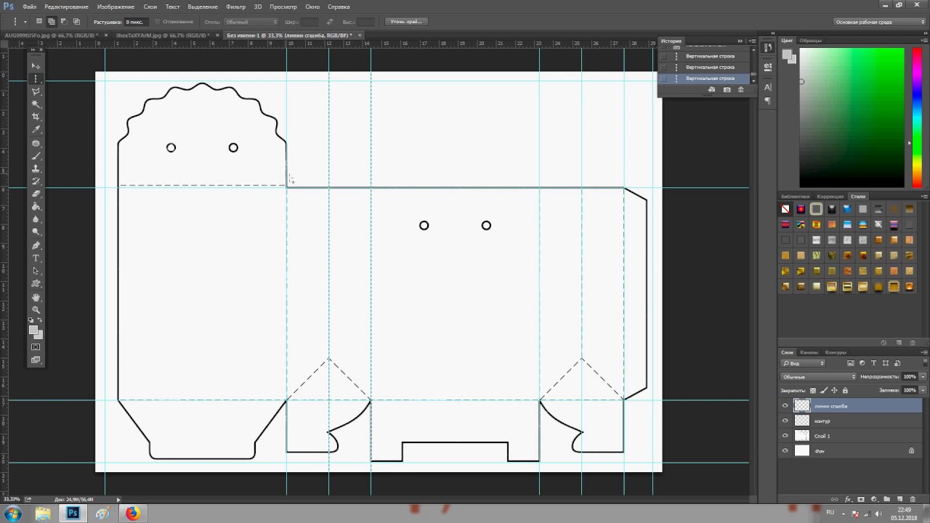Expand the Opacity 'Непрозрачность' slider arrow
Screen dimensions: 930x523
point(923,377)
